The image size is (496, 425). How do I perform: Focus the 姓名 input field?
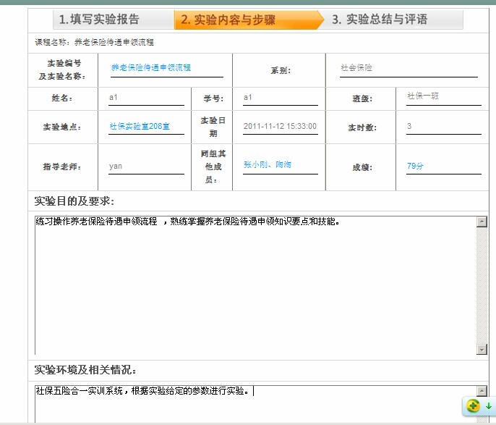click(146, 97)
